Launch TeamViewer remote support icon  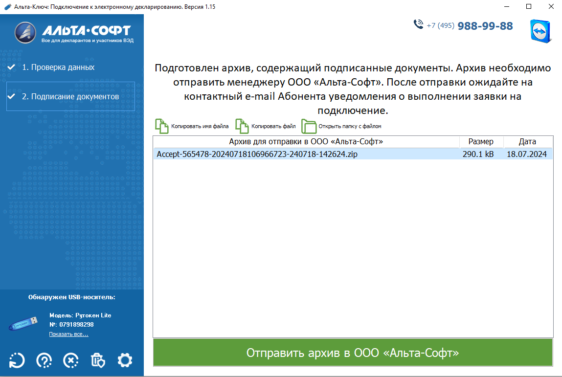click(540, 31)
